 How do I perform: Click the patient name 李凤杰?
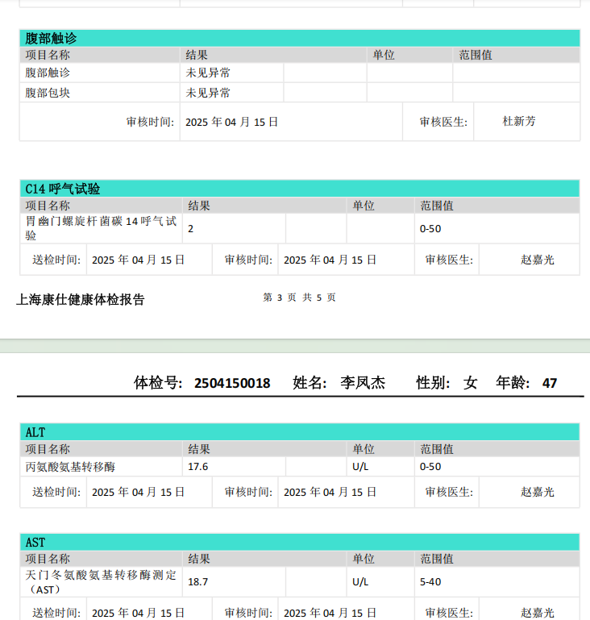point(363,383)
